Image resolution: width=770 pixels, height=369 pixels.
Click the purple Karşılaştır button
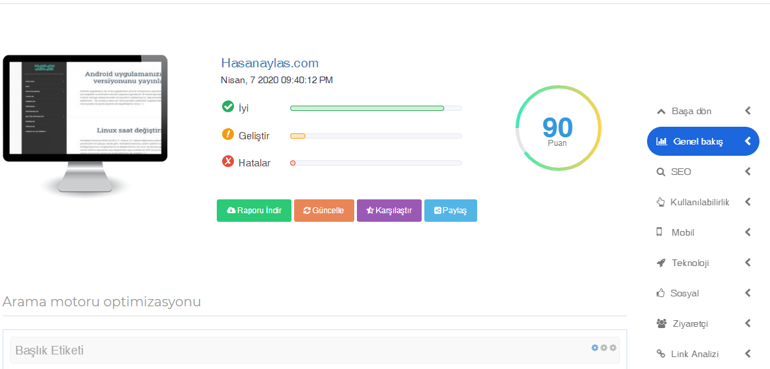[x=389, y=211]
